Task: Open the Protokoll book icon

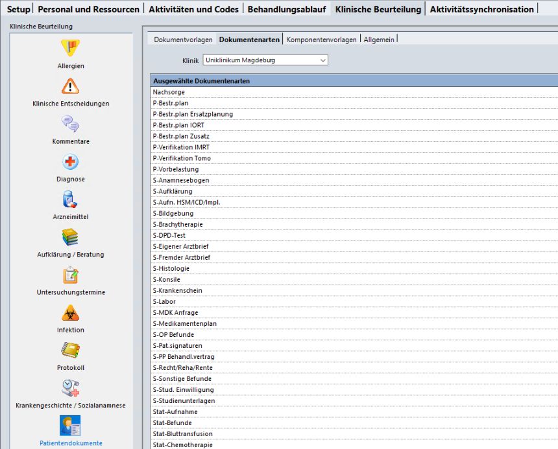Action: point(70,351)
